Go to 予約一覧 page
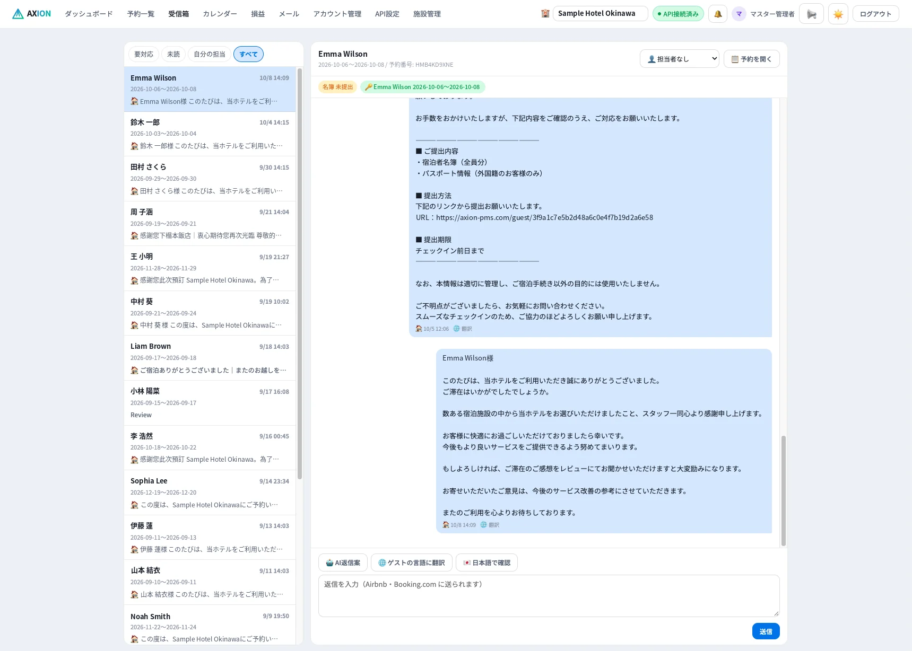Screen dimensions: 912x651 [x=141, y=14]
